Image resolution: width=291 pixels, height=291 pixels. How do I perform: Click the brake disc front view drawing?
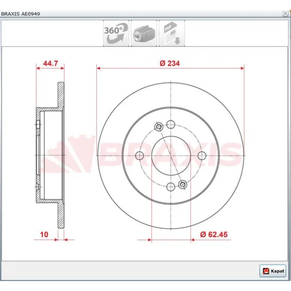(x=171, y=155)
